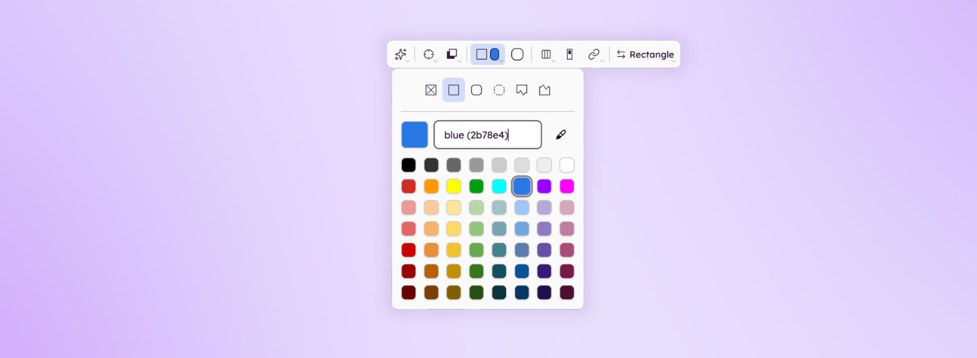Click the large current blue color preview
977x358 pixels.
[x=415, y=135]
